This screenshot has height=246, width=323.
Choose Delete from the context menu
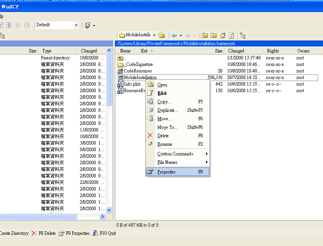pyautogui.click(x=163, y=136)
